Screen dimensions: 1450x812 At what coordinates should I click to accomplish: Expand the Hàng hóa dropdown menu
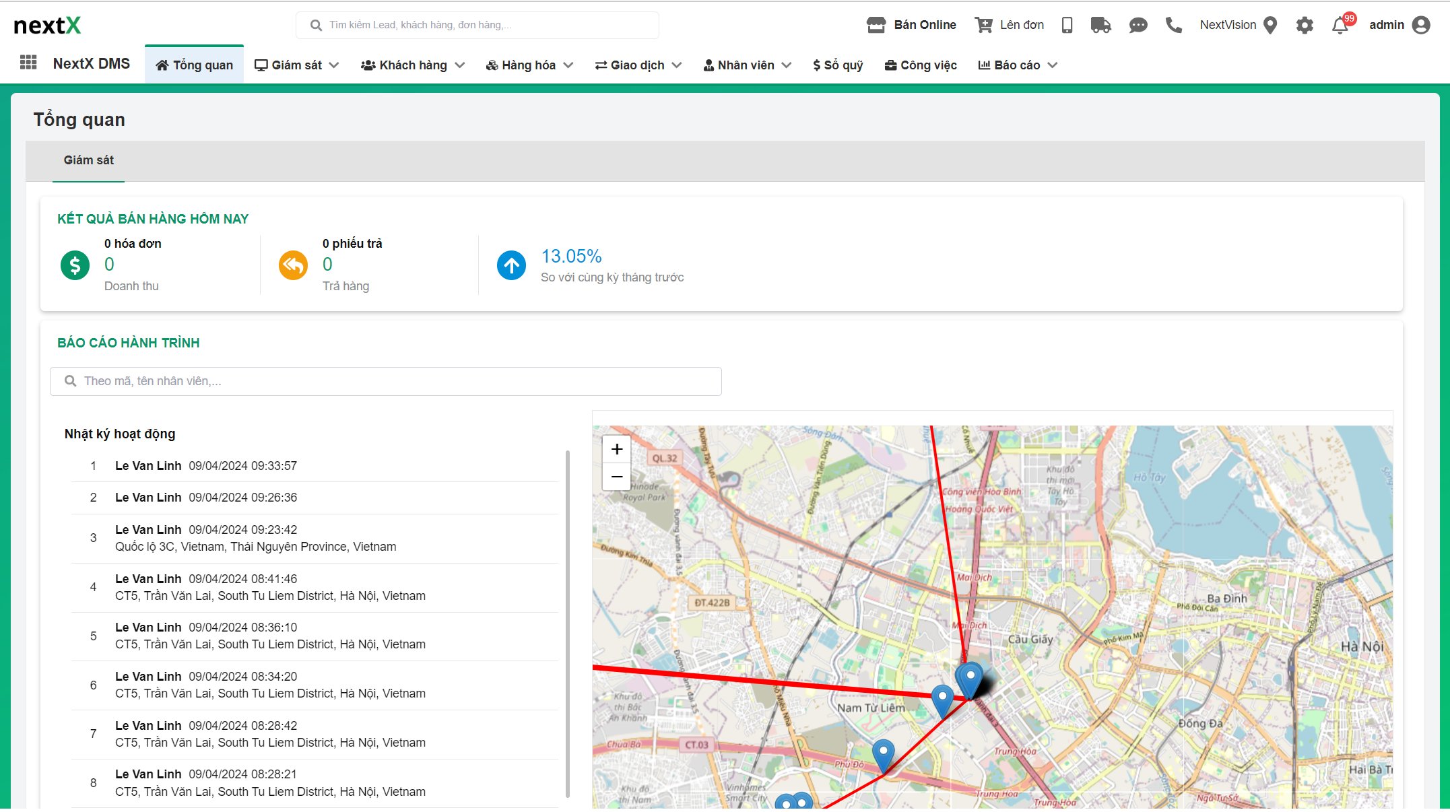[529, 65]
